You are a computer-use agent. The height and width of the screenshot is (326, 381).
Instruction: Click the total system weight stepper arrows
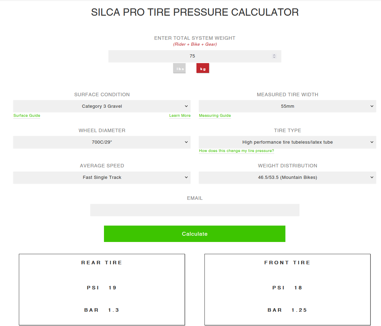tap(274, 56)
